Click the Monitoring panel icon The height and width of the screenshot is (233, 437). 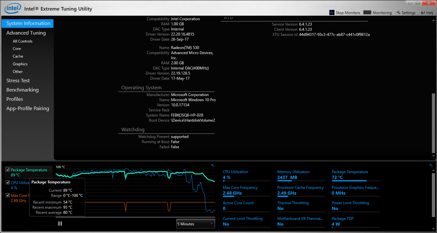[367, 12]
